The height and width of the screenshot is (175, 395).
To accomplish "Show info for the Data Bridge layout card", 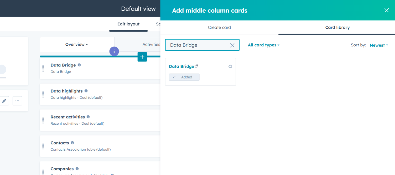I will 79,65.
